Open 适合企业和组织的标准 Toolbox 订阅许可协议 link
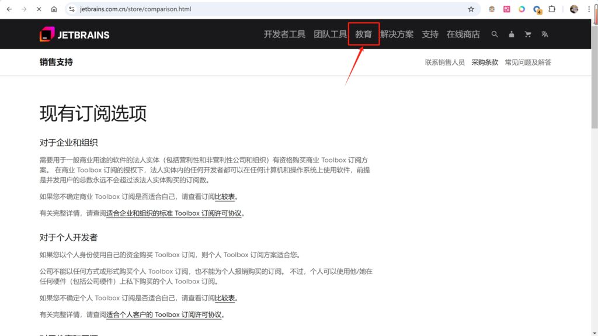Image resolution: width=598 pixels, height=336 pixels. pyautogui.click(x=173, y=213)
